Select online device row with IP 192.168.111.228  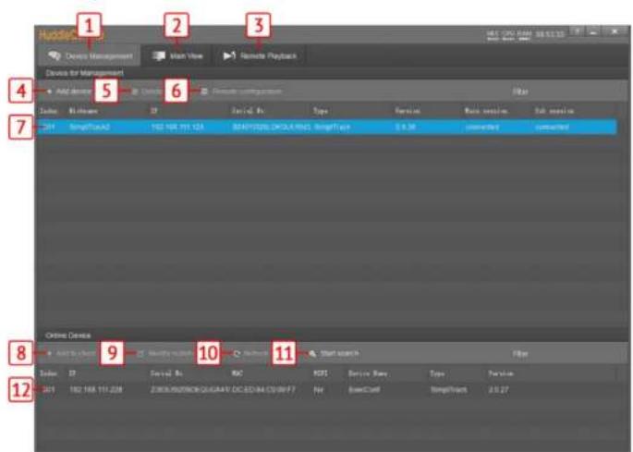(326, 390)
